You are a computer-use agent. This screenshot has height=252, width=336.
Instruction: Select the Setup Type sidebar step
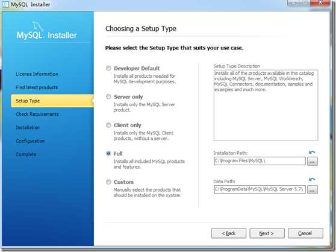[x=52, y=101]
